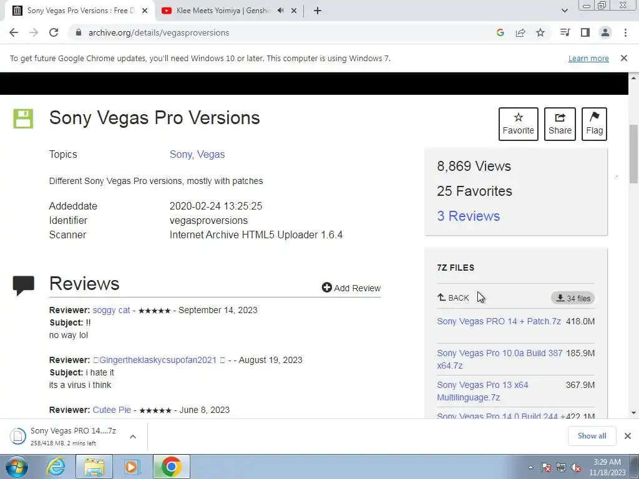Share this page via the address bar share icon
The width and height of the screenshot is (639, 479).
point(520,32)
